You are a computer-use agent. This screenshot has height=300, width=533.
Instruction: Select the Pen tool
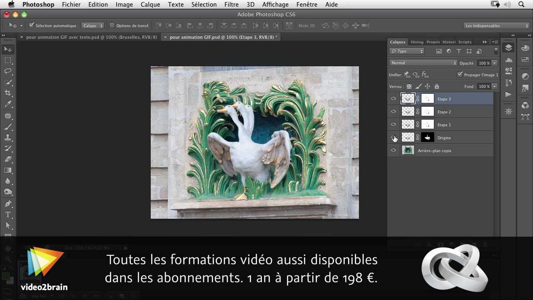tap(8, 204)
